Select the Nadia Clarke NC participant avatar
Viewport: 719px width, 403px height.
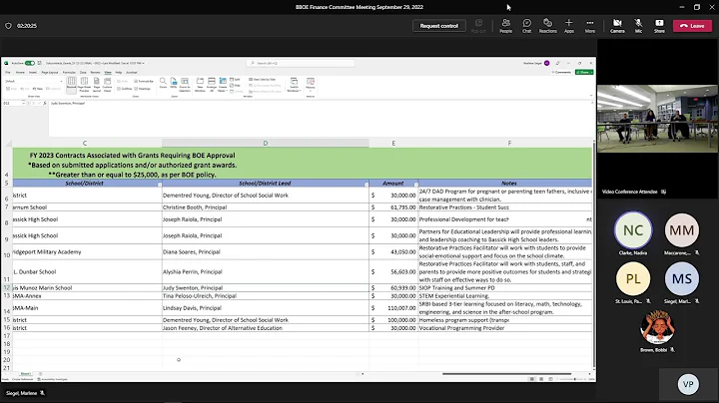point(633,230)
